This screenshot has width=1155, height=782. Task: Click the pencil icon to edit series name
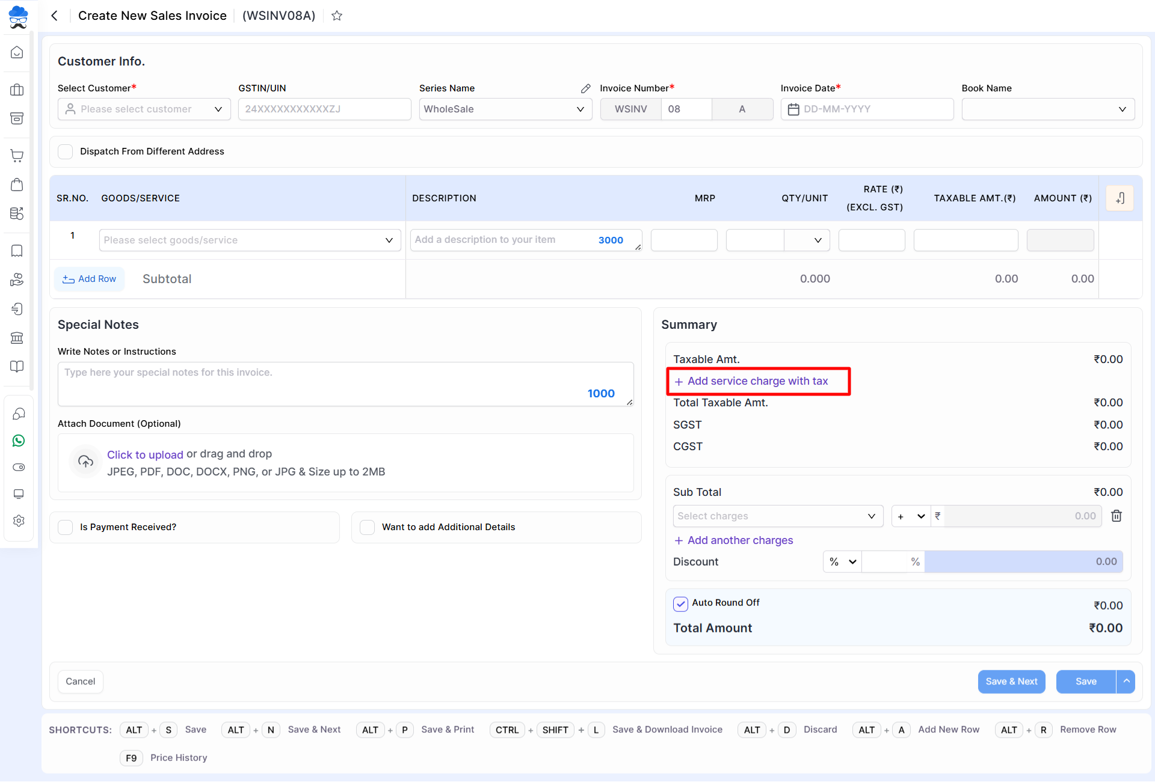point(585,88)
